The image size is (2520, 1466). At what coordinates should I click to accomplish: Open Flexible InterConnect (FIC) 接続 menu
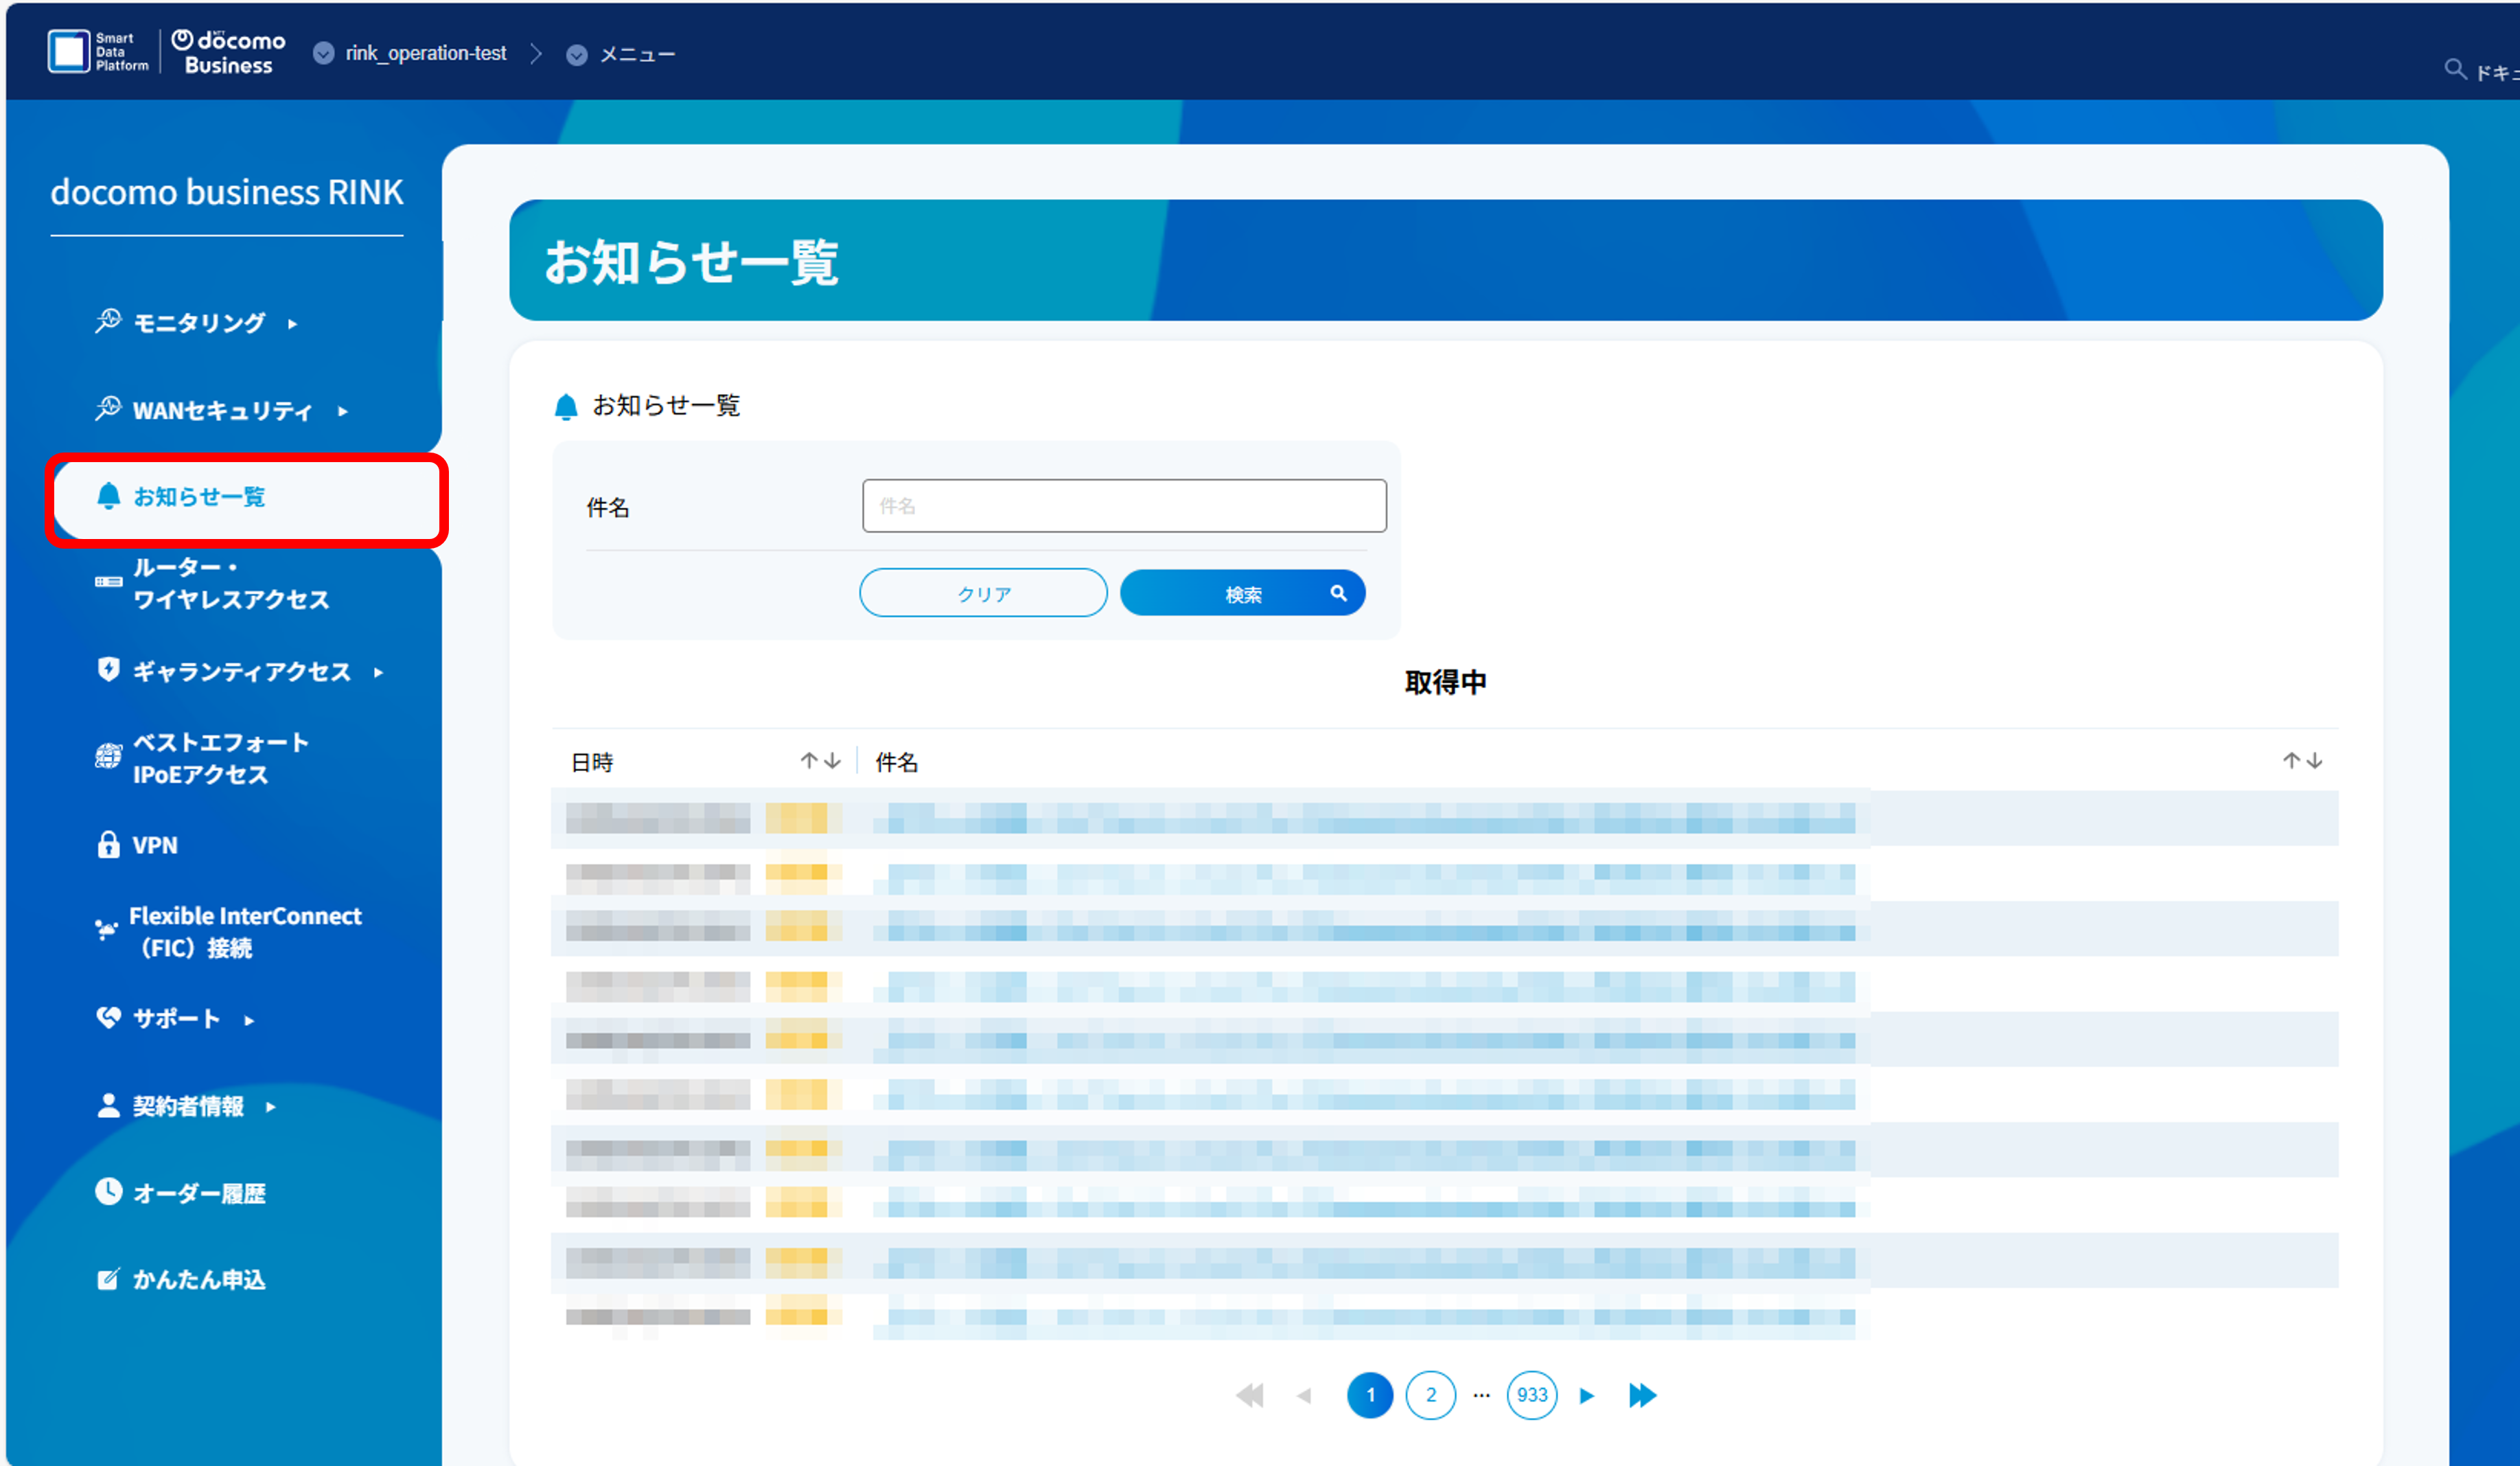pos(244,931)
